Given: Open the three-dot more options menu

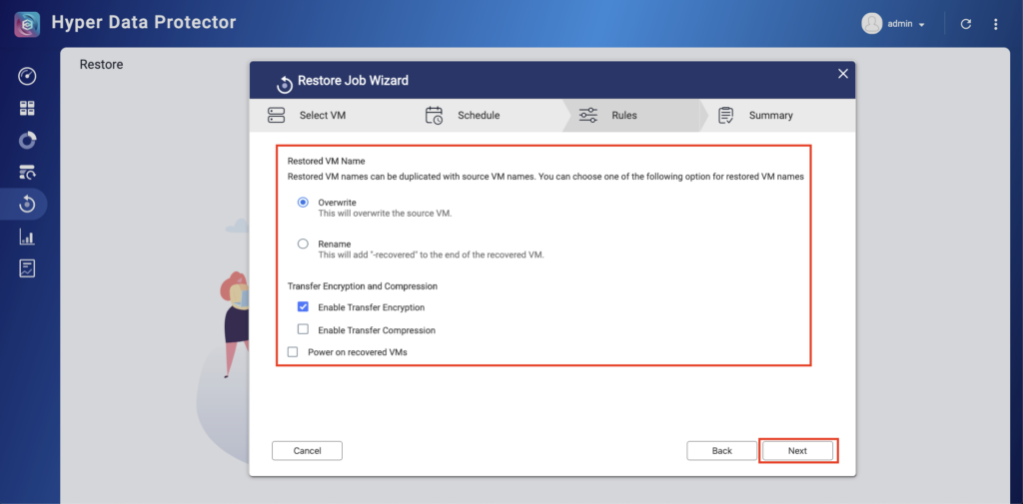Looking at the screenshot, I should [x=995, y=24].
